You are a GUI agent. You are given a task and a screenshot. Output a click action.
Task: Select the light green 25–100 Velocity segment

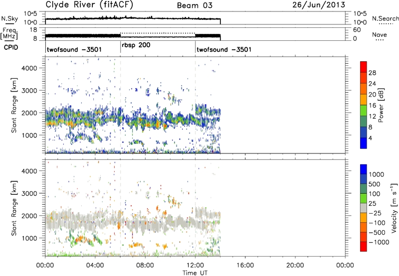(364, 198)
